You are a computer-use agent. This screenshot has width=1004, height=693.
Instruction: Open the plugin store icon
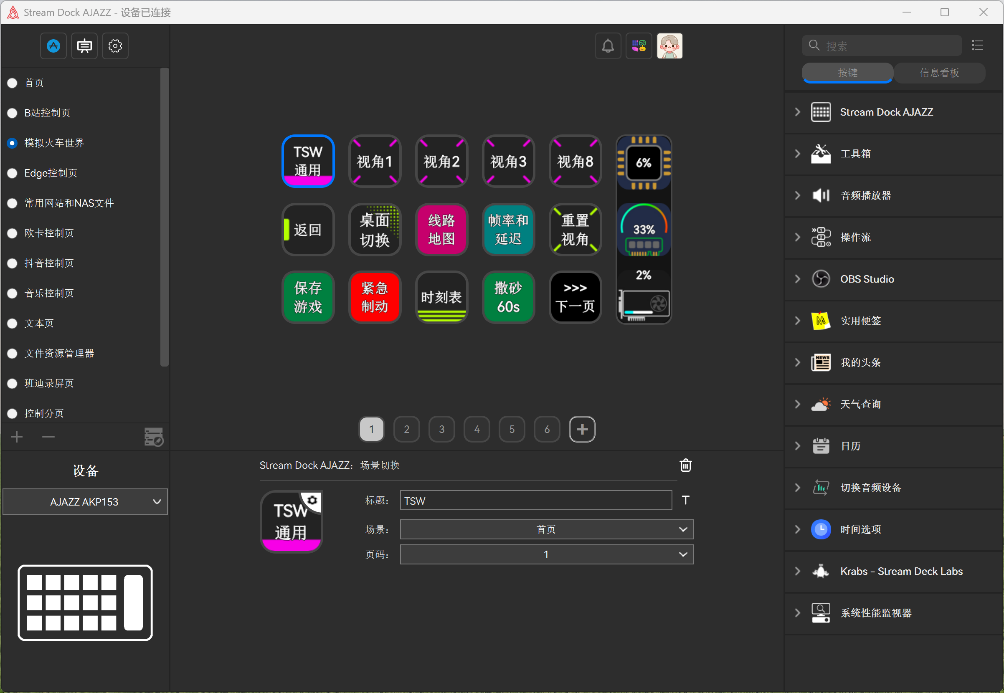[x=53, y=46]
